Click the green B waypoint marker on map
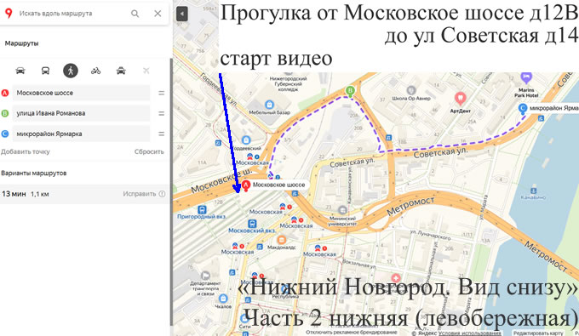 click(350, 91)
